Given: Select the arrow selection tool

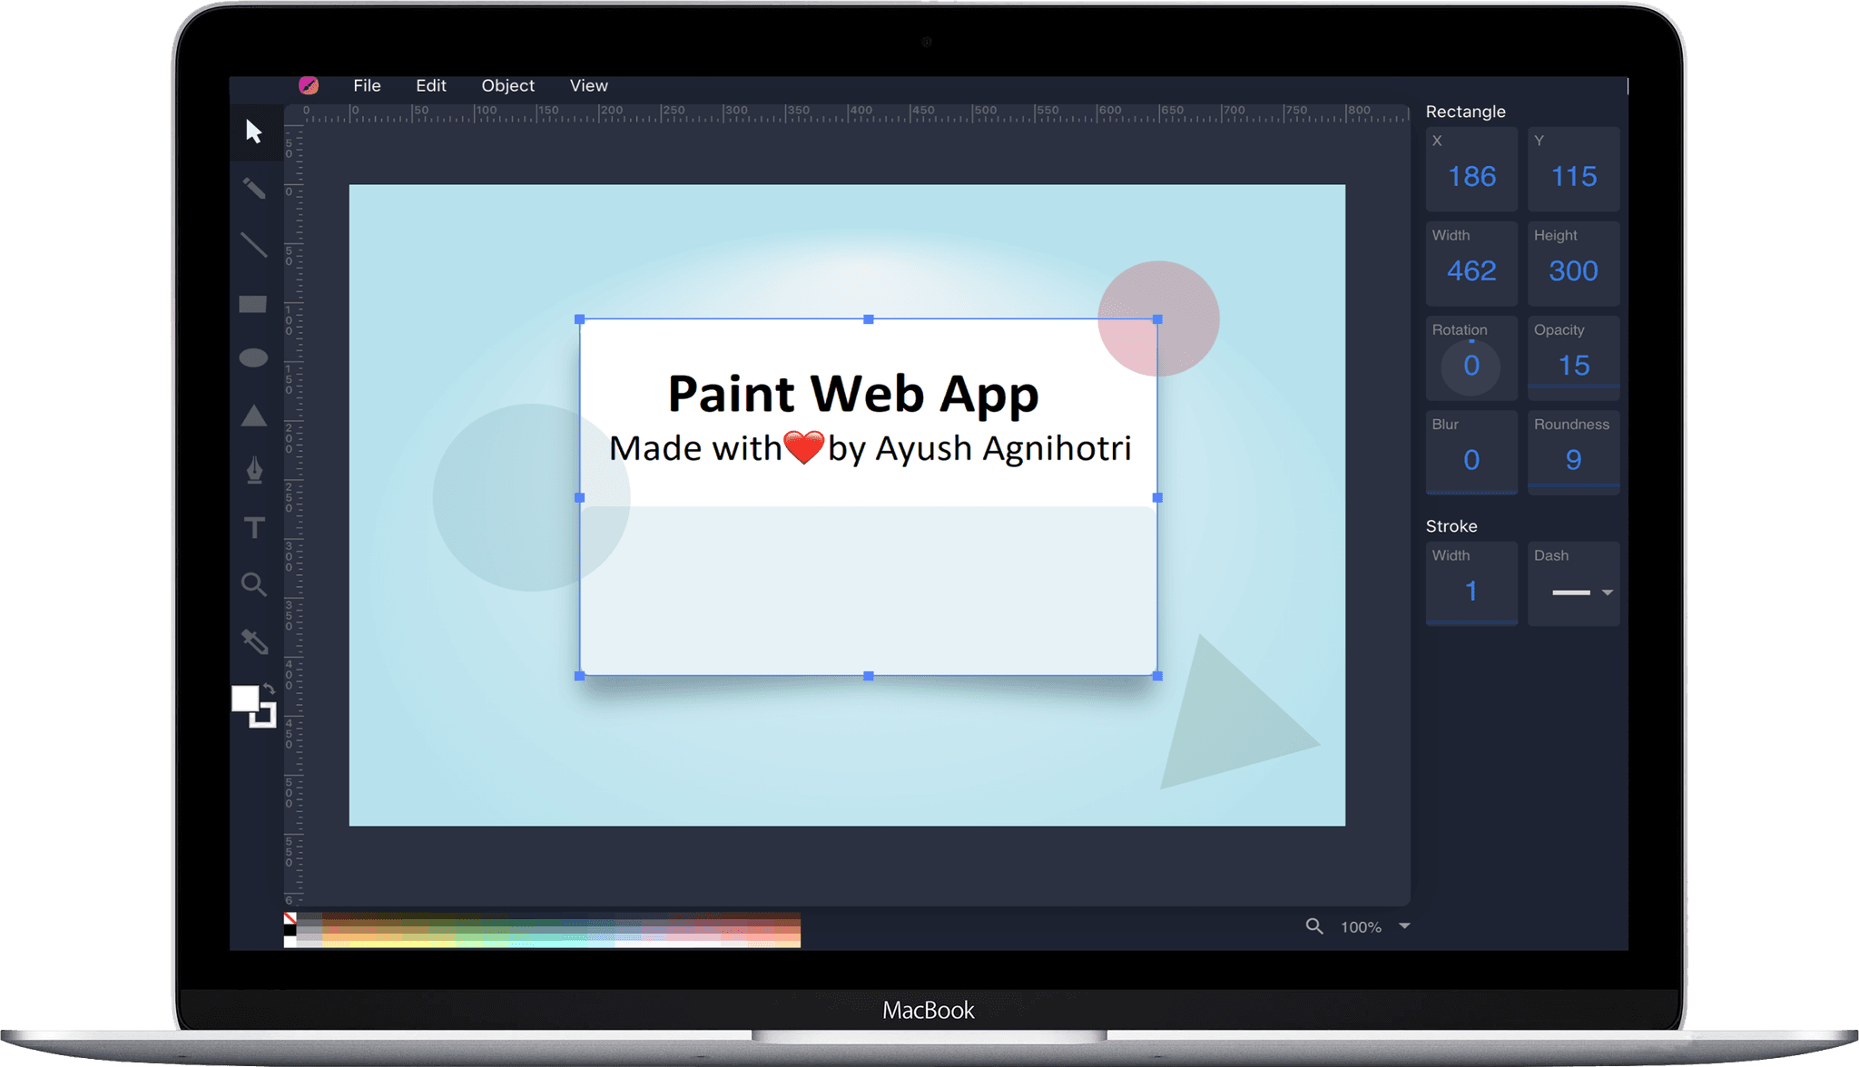Looking at the screenshot, I should (x=253, y=132).
